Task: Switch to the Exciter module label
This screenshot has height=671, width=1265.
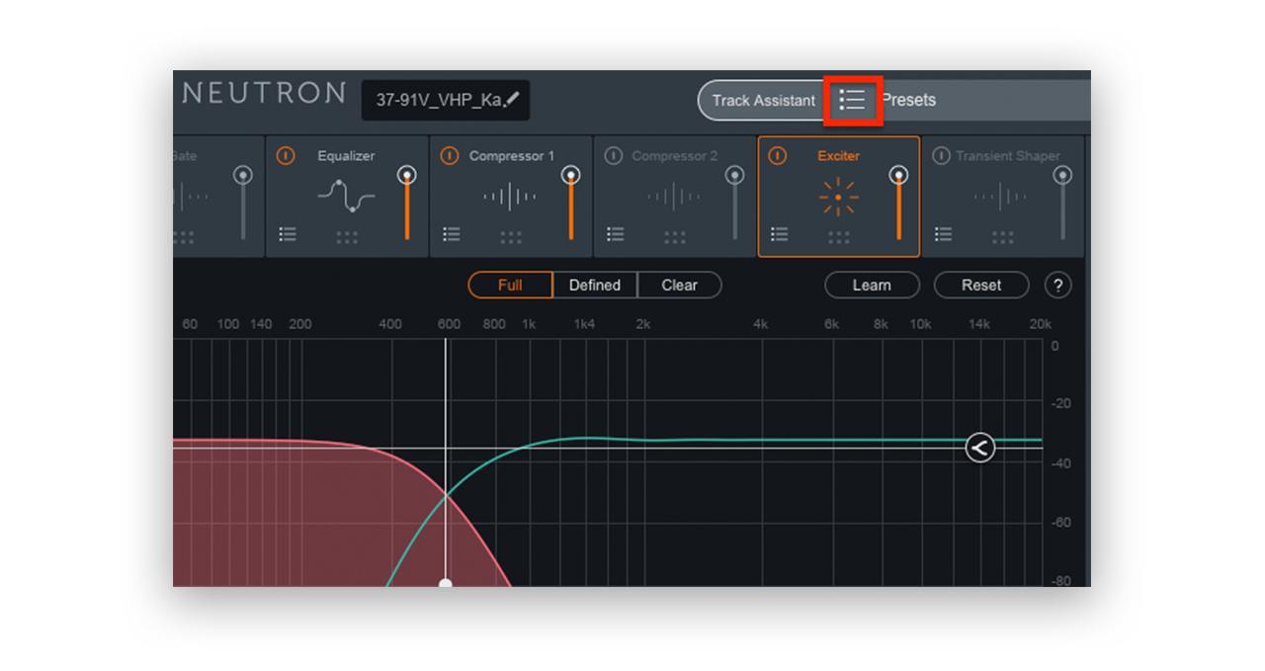Action: pyautogui.click(x=838, y=156)
